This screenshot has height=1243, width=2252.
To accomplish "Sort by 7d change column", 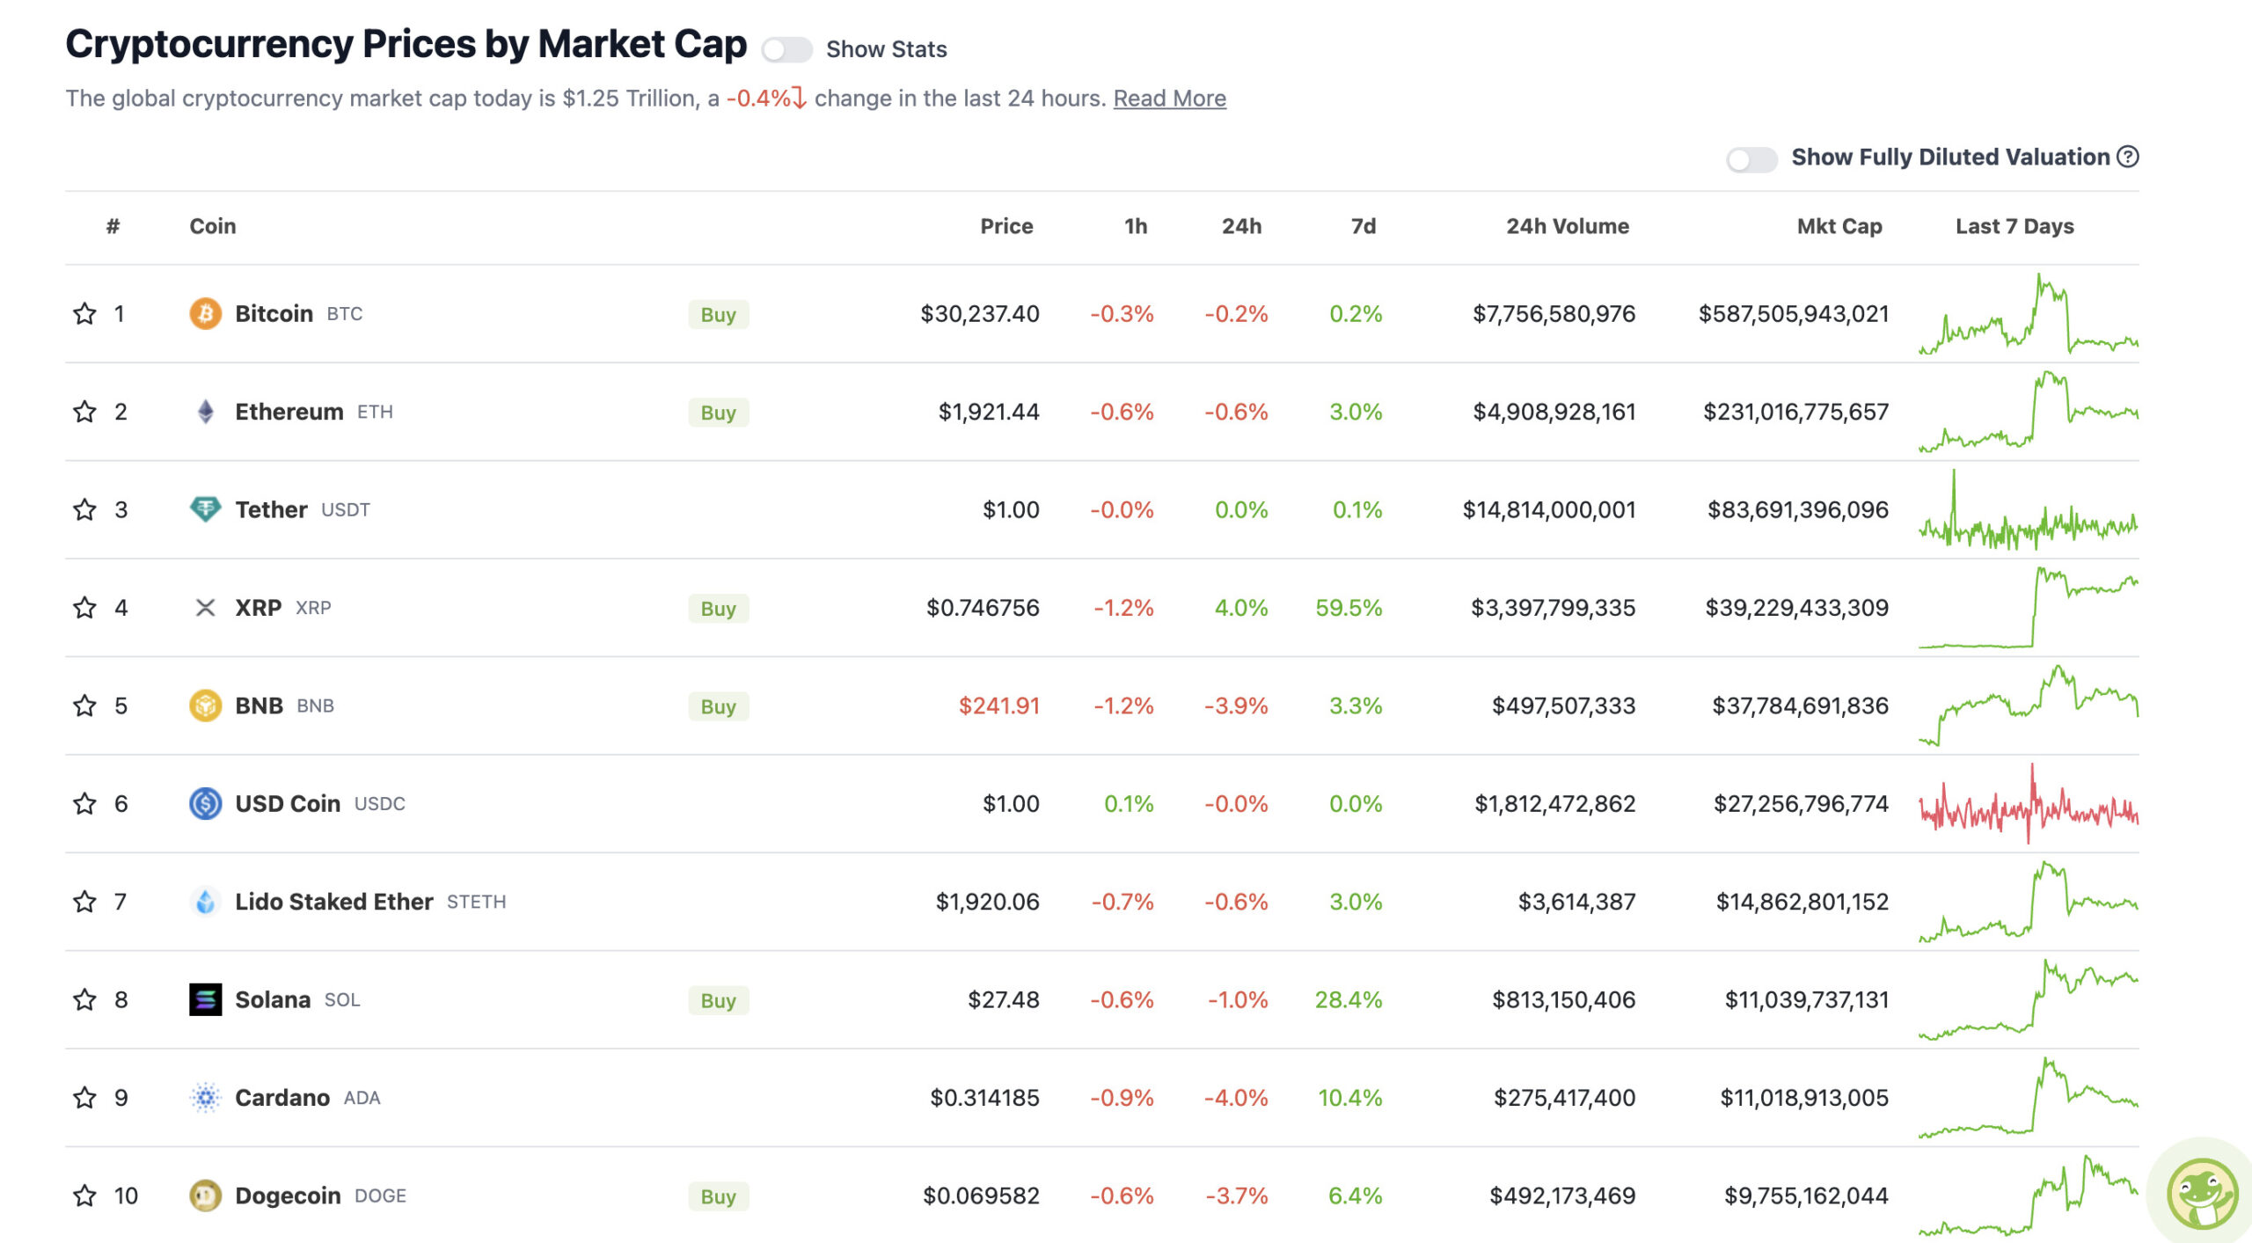I will click(x=1364, y=226).
